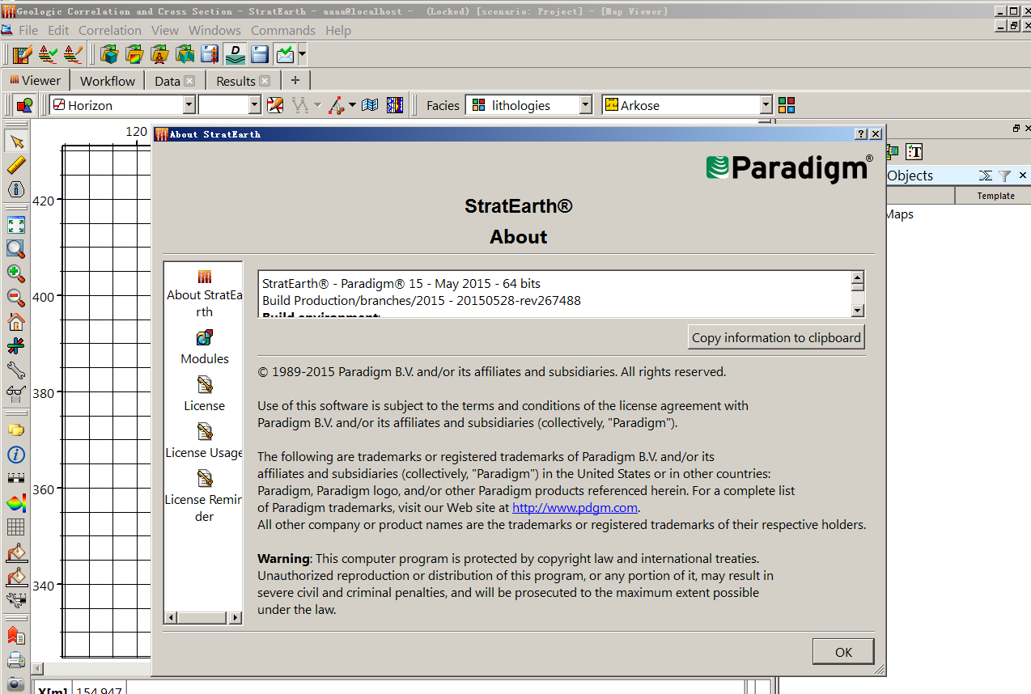Close the Results tab with its x

[x=265, y=81]
